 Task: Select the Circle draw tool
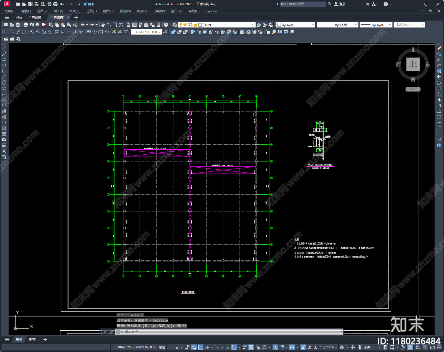click(x=4, y=82)
